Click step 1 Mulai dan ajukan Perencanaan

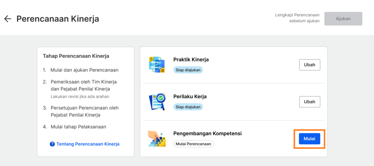(81, 70)
